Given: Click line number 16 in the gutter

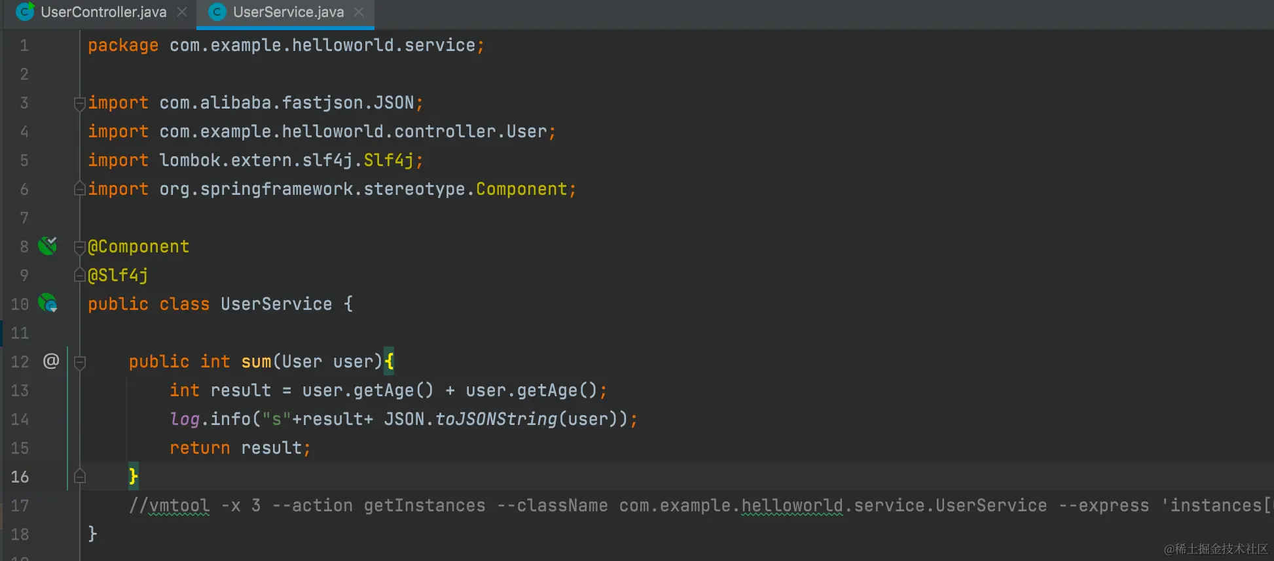Looking at the screenshot, I should click(x=20, y=477).
